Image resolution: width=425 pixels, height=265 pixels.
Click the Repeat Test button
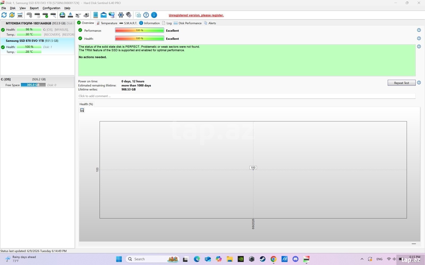[x=401, y=83]
